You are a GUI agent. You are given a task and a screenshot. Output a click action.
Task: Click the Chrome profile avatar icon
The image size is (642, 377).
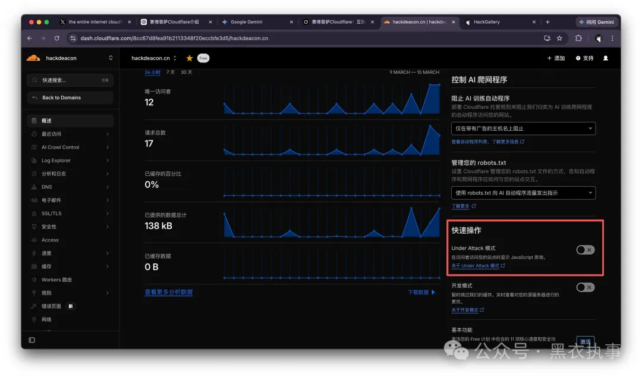(598, 38)
